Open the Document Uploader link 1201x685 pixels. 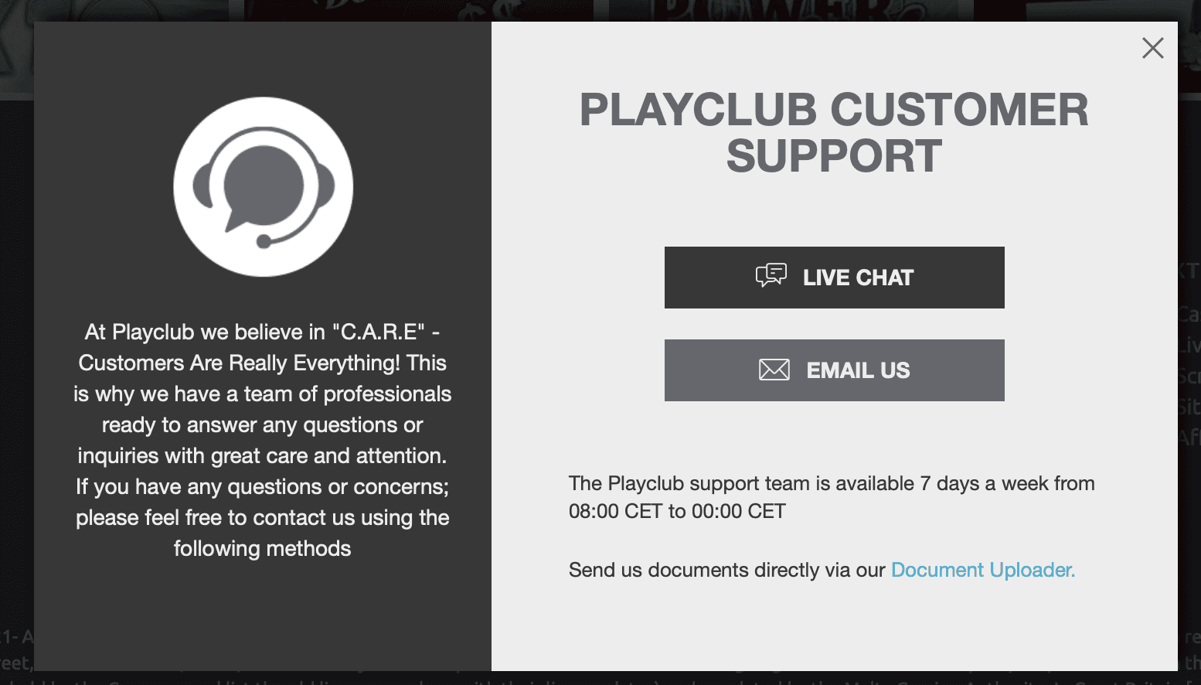(982, 570)
